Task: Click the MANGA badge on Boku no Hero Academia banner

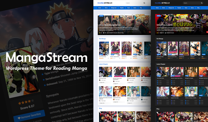Action: [x=159, y=16]
